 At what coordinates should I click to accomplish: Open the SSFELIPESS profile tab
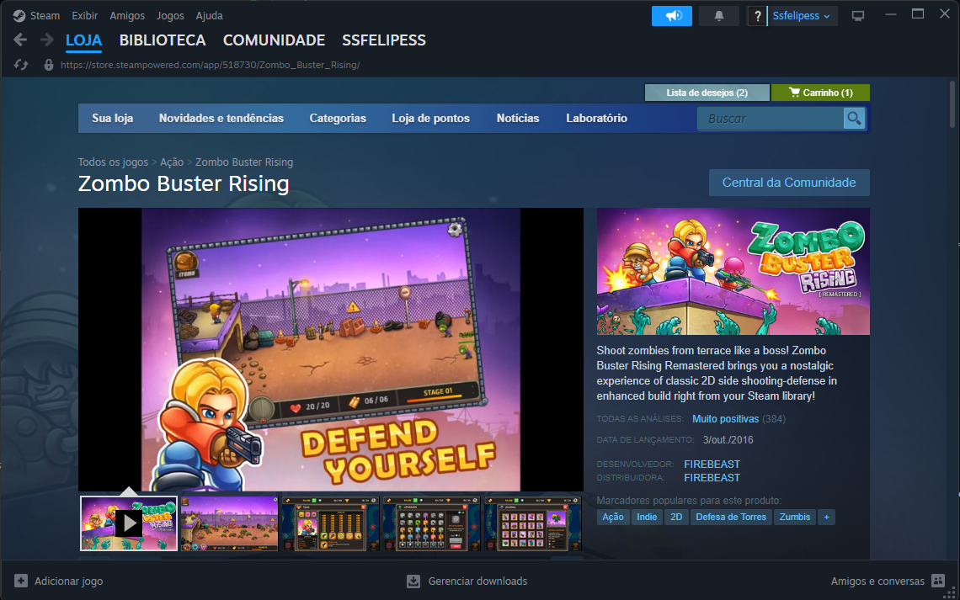click(384, 40)
